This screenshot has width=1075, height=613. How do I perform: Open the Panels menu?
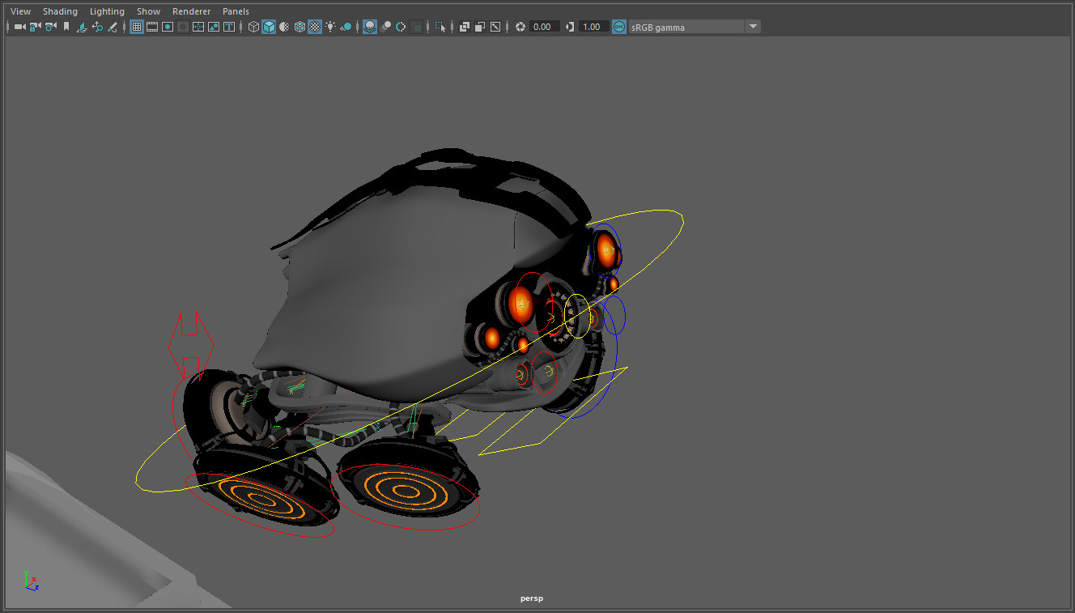(x=236, y=11)
